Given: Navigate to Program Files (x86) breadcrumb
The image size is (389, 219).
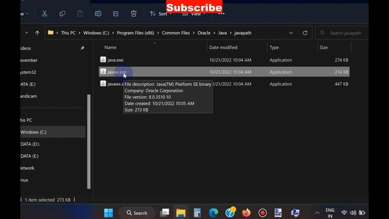Looking at the screenshot, I should pos(136,33).
